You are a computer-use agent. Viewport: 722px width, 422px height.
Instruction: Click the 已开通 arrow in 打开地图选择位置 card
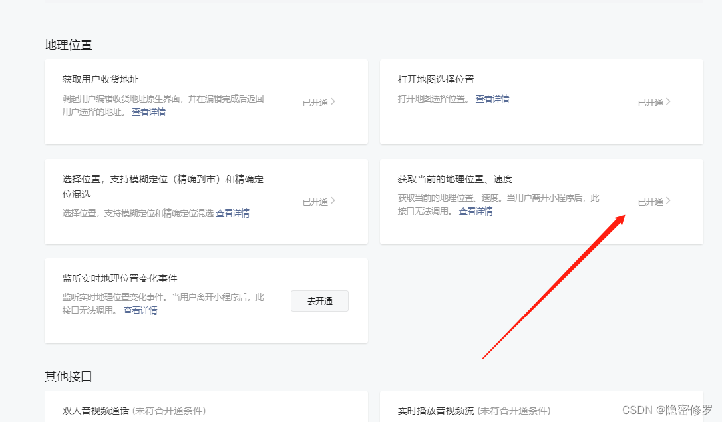[668, 102]
